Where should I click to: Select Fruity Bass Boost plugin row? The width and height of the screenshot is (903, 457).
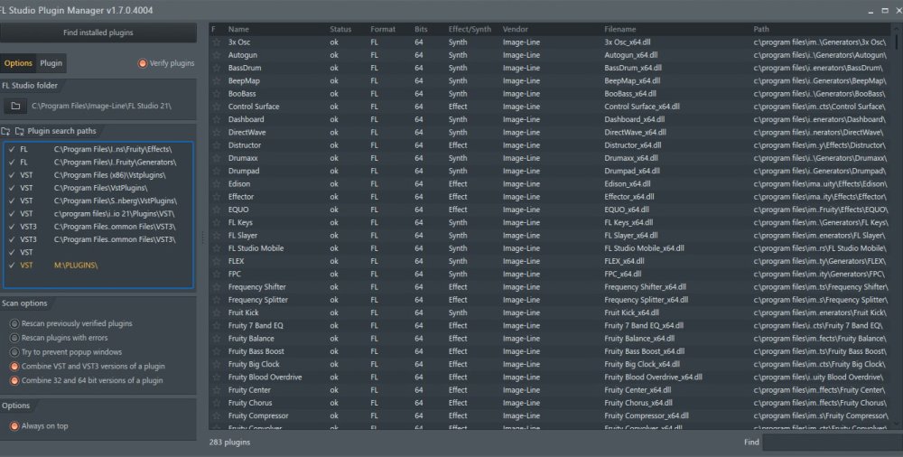tap(551, 351)
